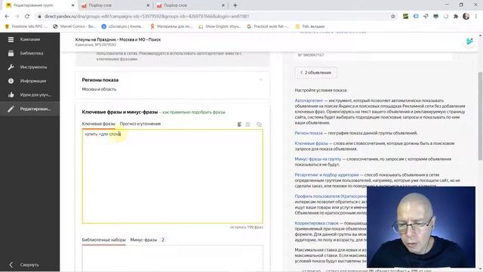Open the Информация info icon
The image size is (483, 272).
(11, 81)
